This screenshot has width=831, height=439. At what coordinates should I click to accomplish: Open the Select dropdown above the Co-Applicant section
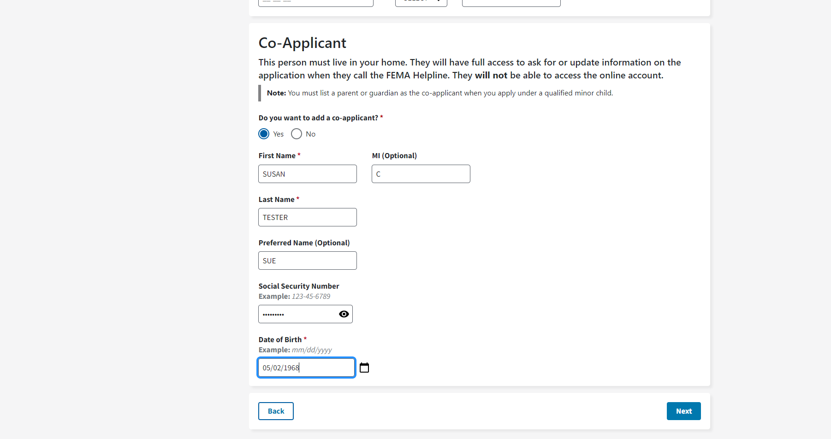421,2
